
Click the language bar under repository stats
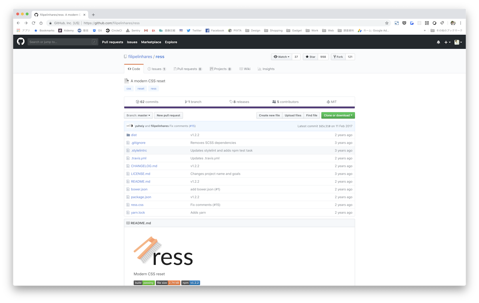[239, 107]
